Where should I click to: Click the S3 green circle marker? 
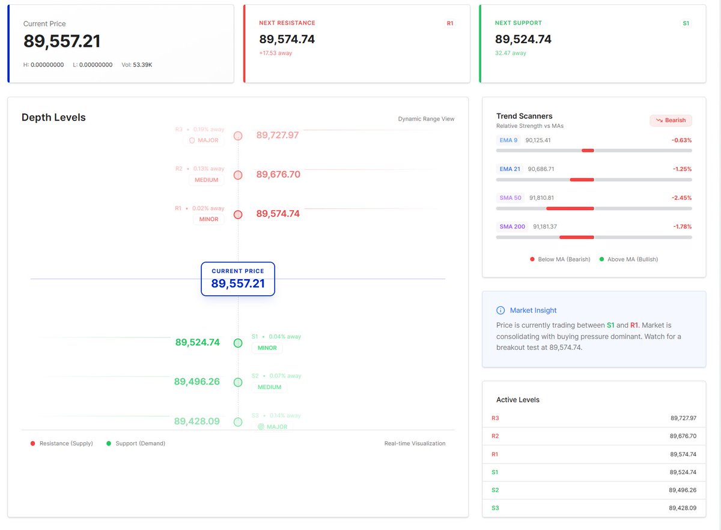pos(238,422)
